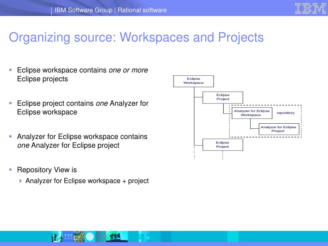The image size is (328, 246).
Task: Click the IBM logo in header
Action: click(310, 9)
